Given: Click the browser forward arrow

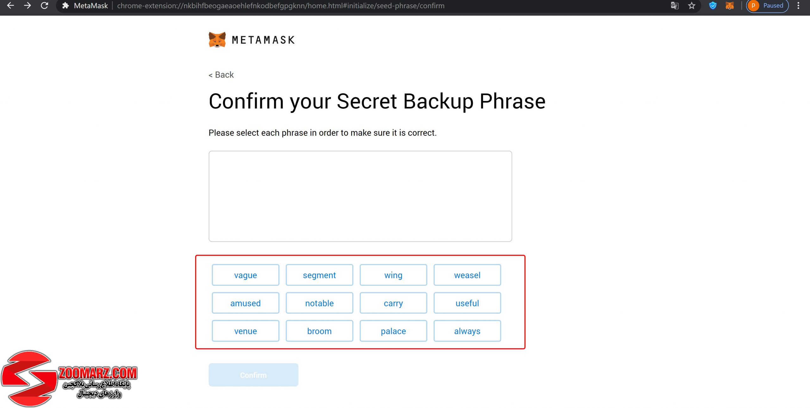Looking at the screenshot, I should pos(28,5).
